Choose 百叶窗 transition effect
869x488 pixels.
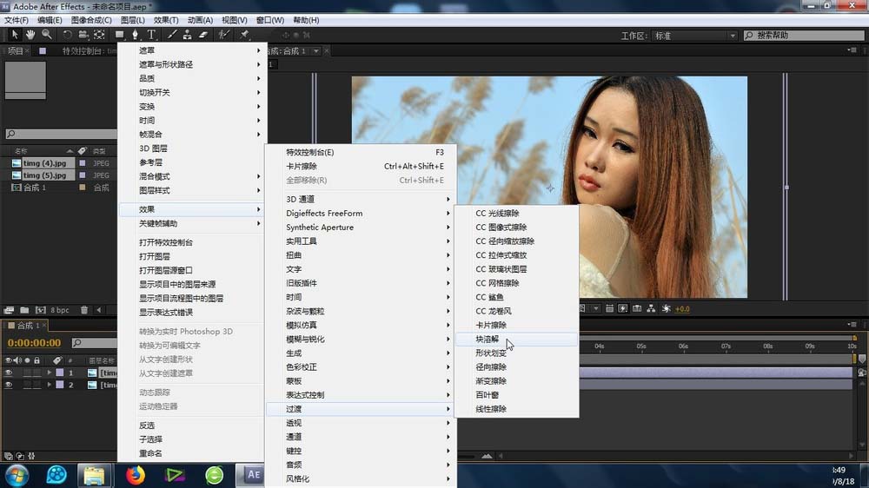tap(516, 395)
